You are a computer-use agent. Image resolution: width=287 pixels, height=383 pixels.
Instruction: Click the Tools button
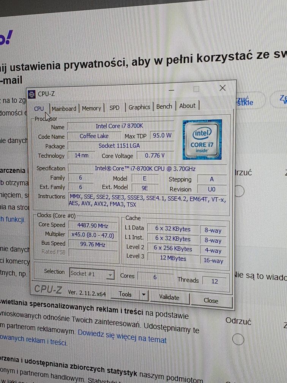(125, 294)
